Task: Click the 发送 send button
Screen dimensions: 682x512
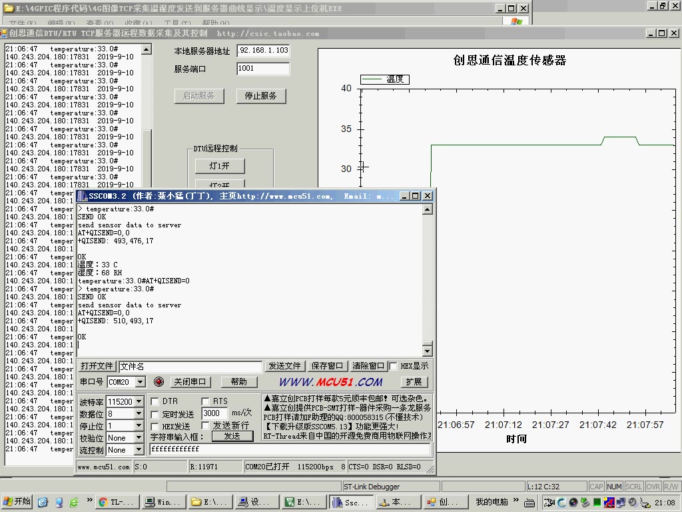Action: [232, 436]
